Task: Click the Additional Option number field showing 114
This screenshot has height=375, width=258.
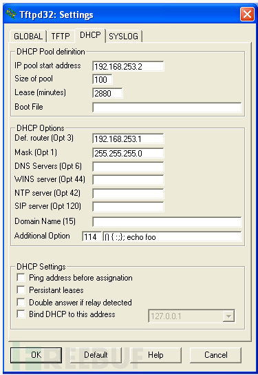Action: point(92,236)
